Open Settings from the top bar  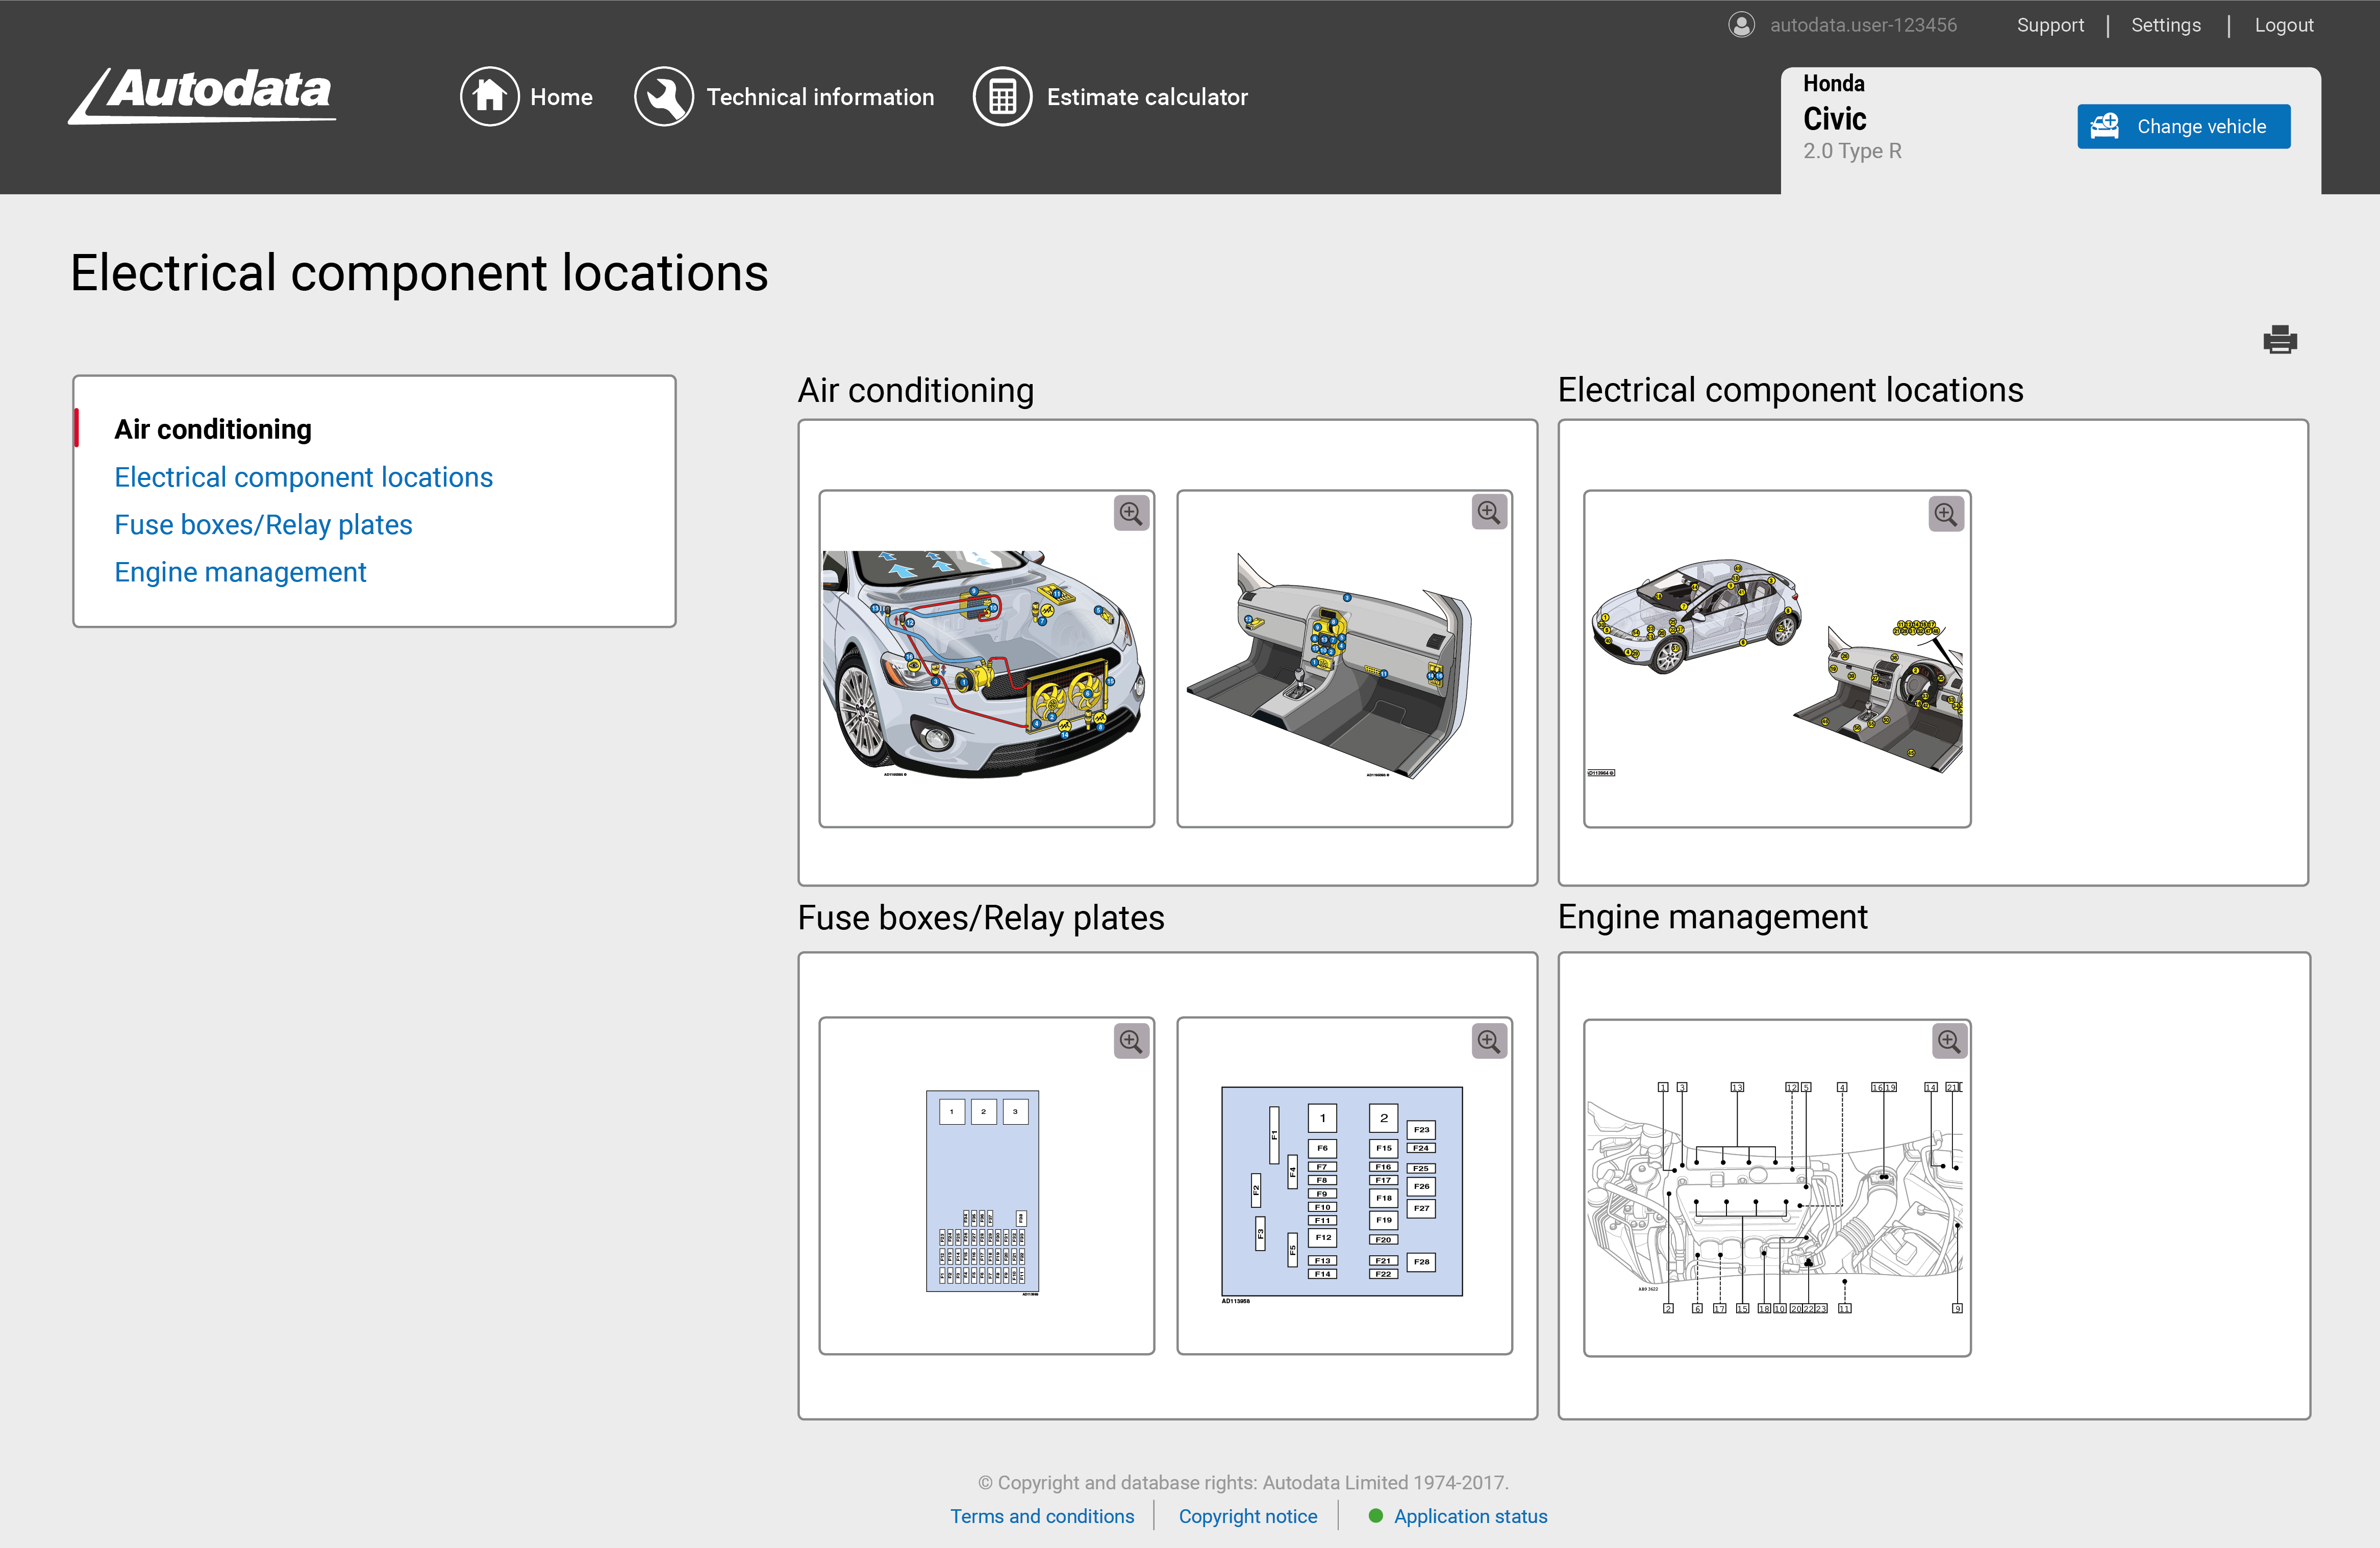[2166, 25]
